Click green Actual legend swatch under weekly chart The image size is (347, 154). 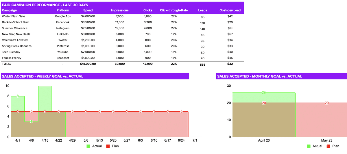coord(88,146)
